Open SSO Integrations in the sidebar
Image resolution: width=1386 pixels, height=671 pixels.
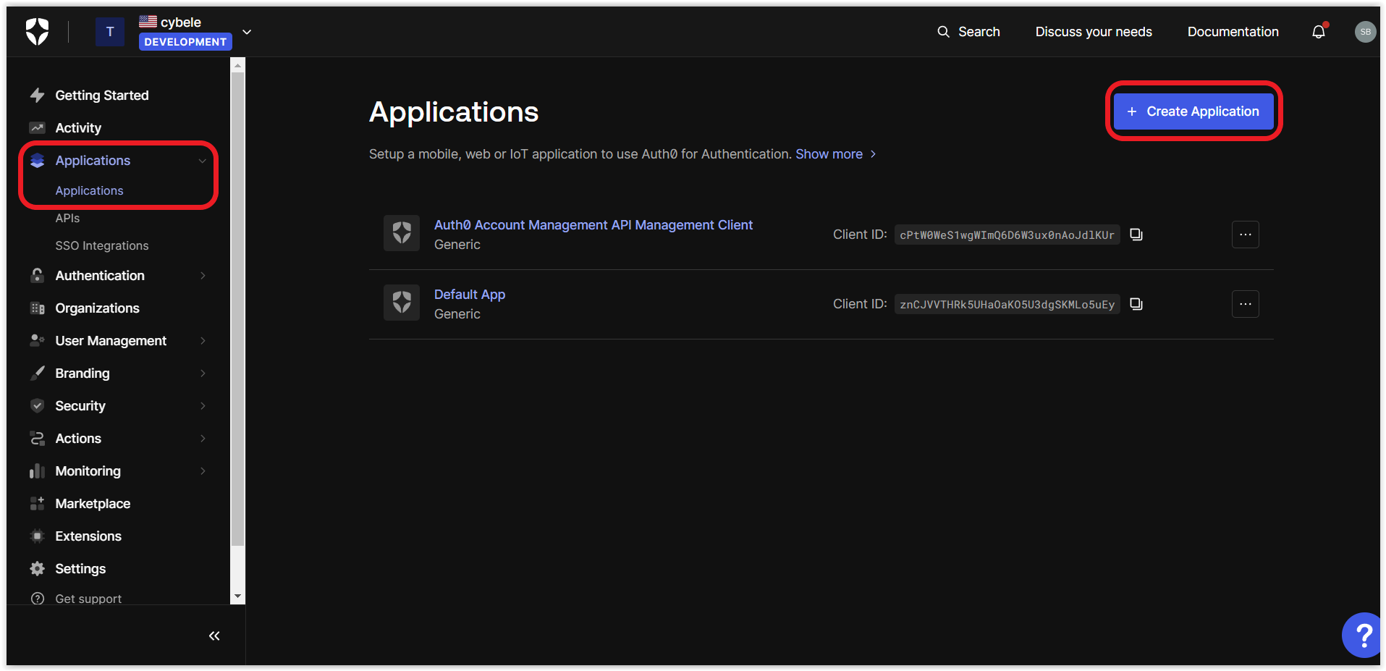(102, 245)
